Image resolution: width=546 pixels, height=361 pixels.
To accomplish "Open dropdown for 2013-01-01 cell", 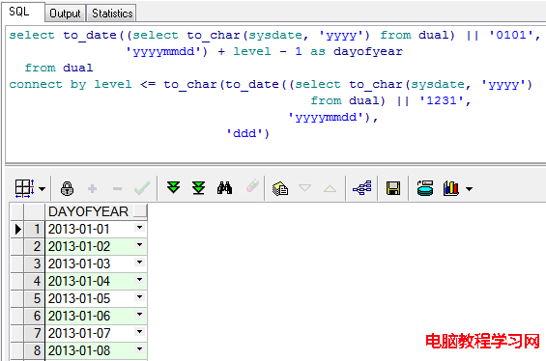I will point(139,228).
